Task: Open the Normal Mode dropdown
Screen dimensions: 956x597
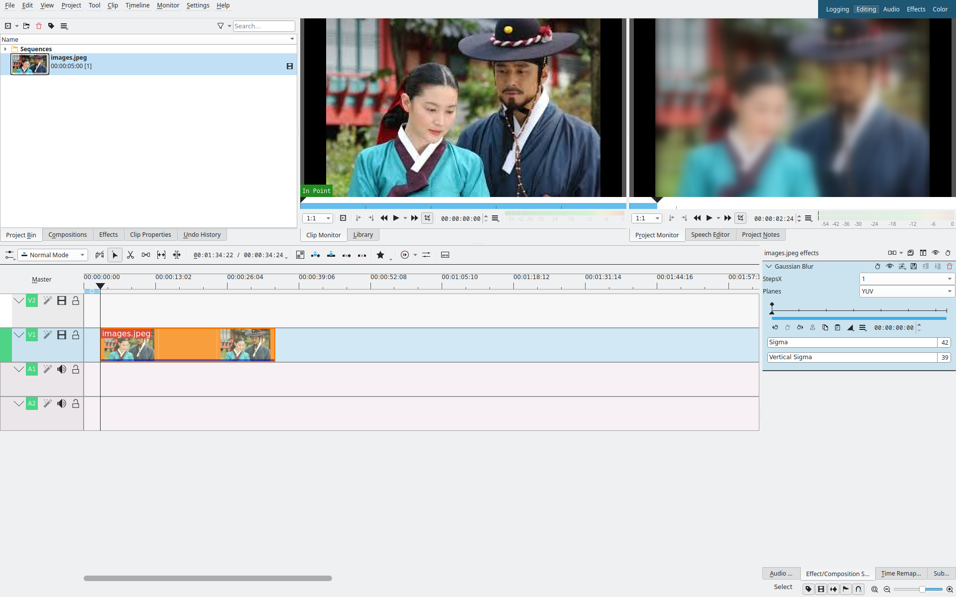Action: [53, 255]
